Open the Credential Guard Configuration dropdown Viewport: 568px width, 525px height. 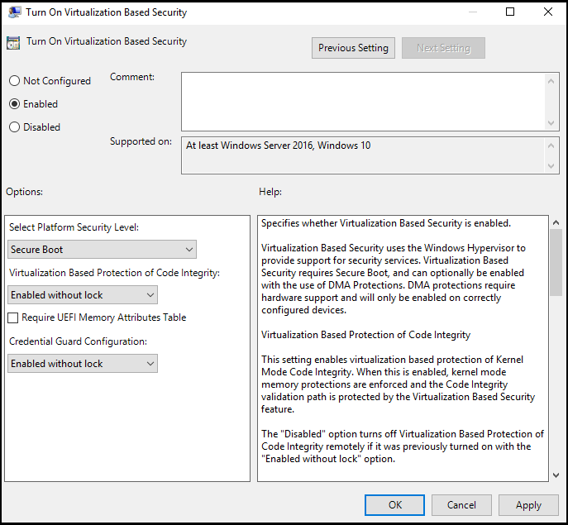click(x=83, y=364)
